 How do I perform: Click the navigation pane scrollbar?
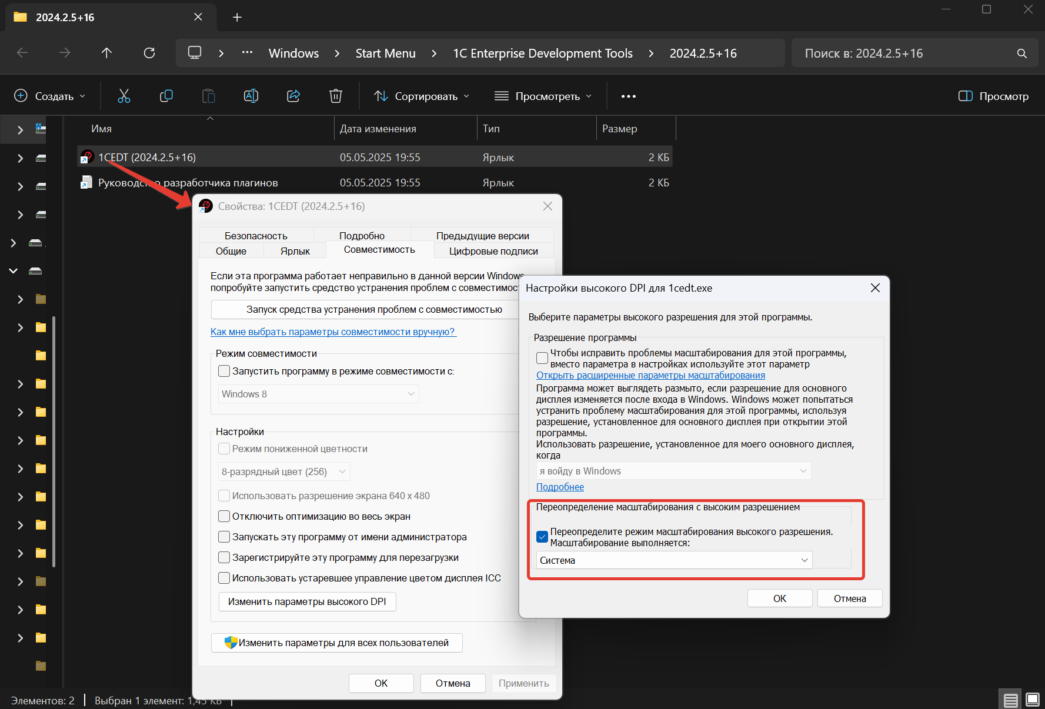[54, 441]
